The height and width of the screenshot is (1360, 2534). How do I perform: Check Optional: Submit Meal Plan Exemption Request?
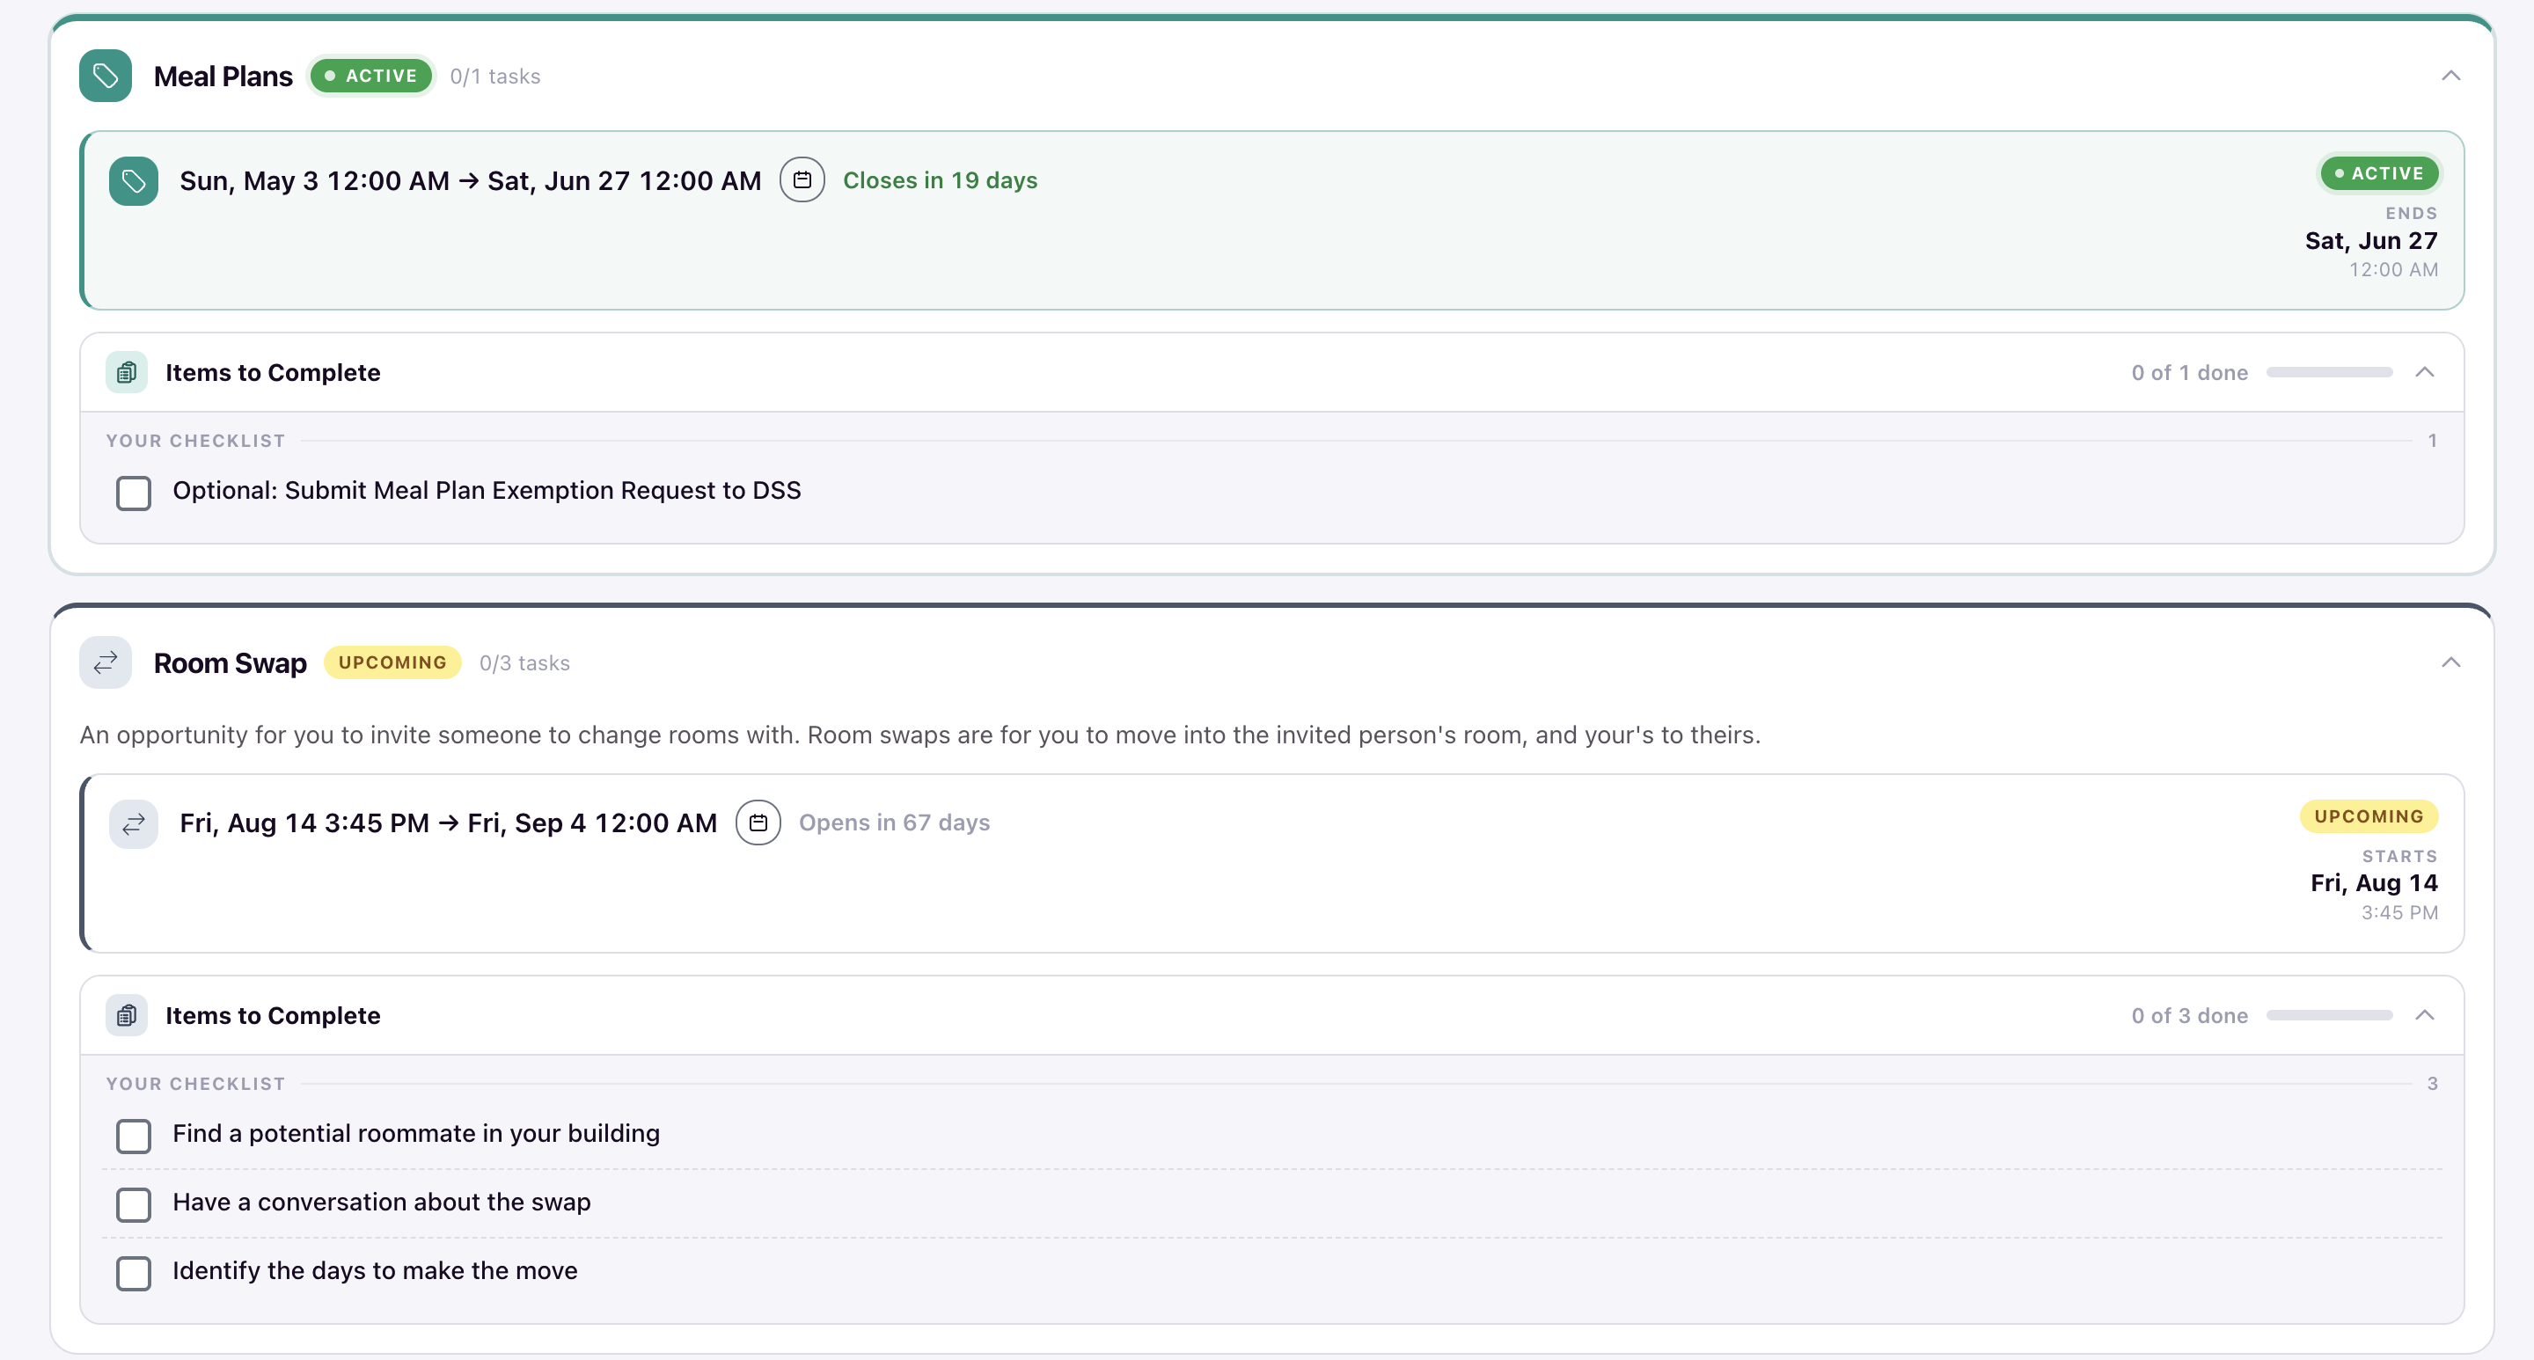134,493
